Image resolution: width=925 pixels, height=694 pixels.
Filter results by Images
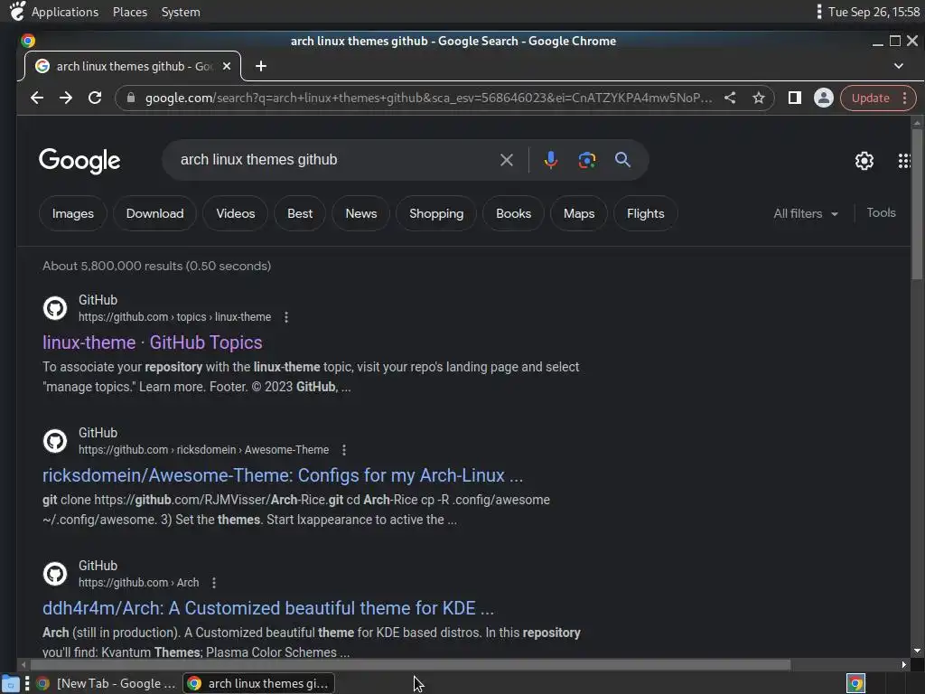click(72, 213)
